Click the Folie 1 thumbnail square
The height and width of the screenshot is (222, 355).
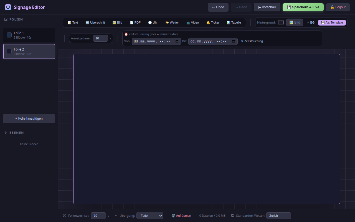coord(9,35)
